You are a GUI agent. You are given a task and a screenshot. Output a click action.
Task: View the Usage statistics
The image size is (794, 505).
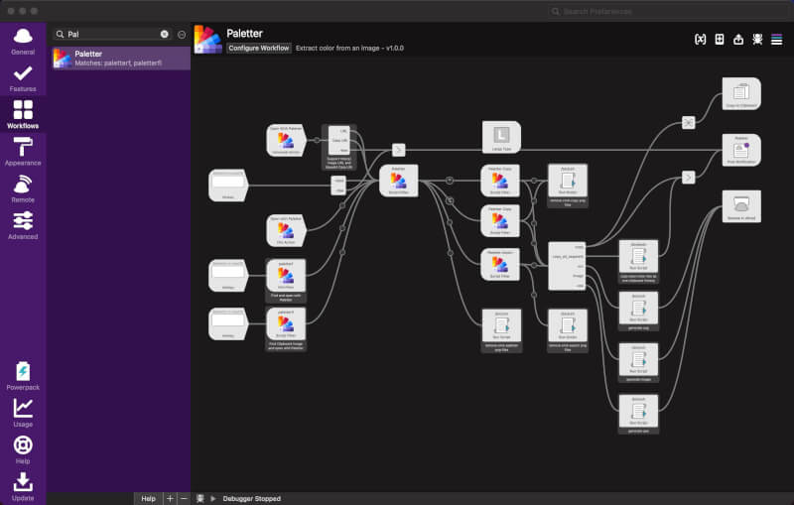(x=23, y=413)
